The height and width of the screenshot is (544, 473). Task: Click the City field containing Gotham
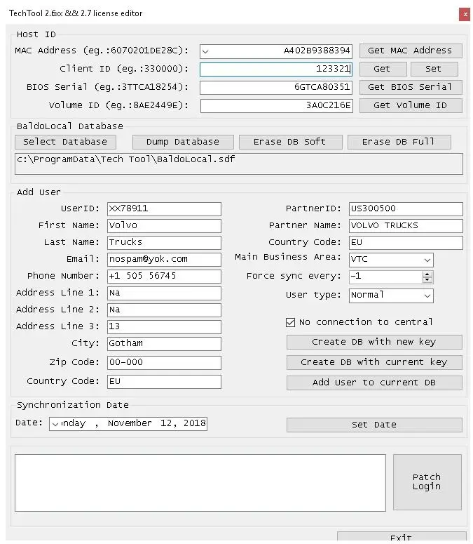point(164,343)
